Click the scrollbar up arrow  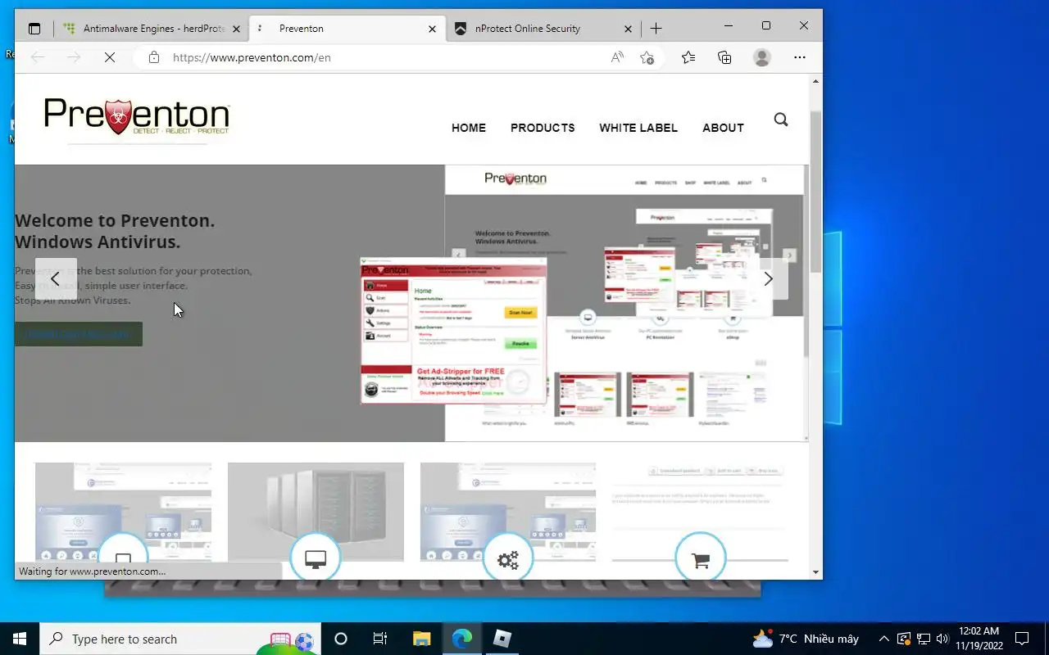click(815, 81)
